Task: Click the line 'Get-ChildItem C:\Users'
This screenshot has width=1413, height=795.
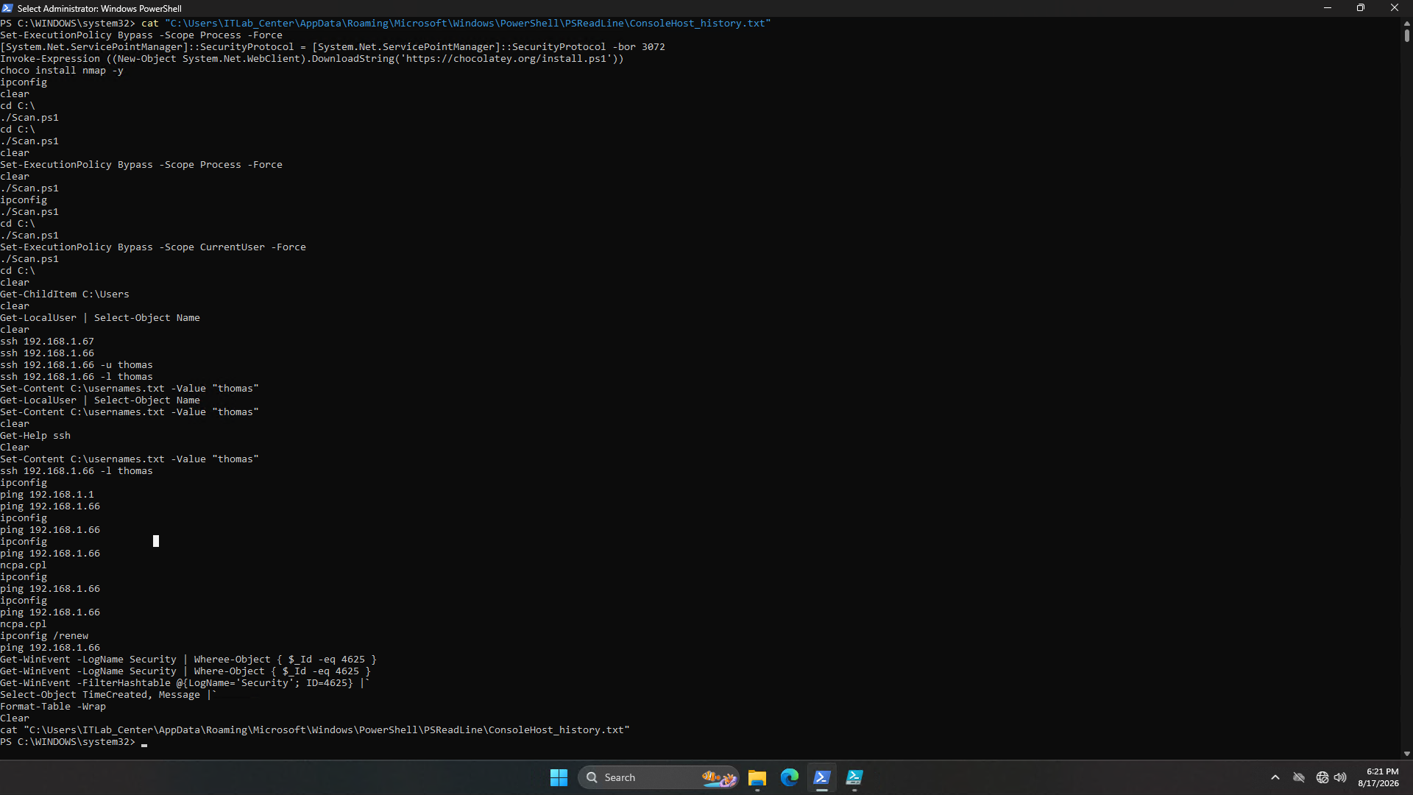Action: (65, 294)
